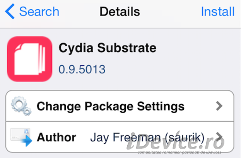Tap the blue back chevron arrow
This screenshot has height=158, width=241.
[10, 11]
